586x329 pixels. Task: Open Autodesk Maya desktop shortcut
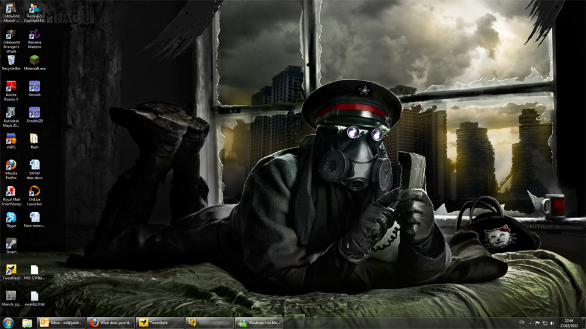pyautogui.click(x=11, y=113)
